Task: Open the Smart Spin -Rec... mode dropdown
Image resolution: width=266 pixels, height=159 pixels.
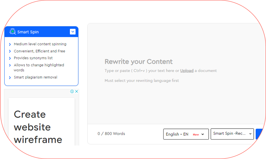Action: 232,134
